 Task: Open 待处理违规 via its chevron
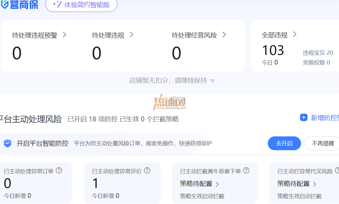coord(131,35)
